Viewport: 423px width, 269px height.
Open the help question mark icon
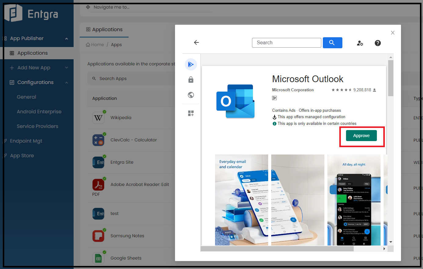click(x=378, y=43)
